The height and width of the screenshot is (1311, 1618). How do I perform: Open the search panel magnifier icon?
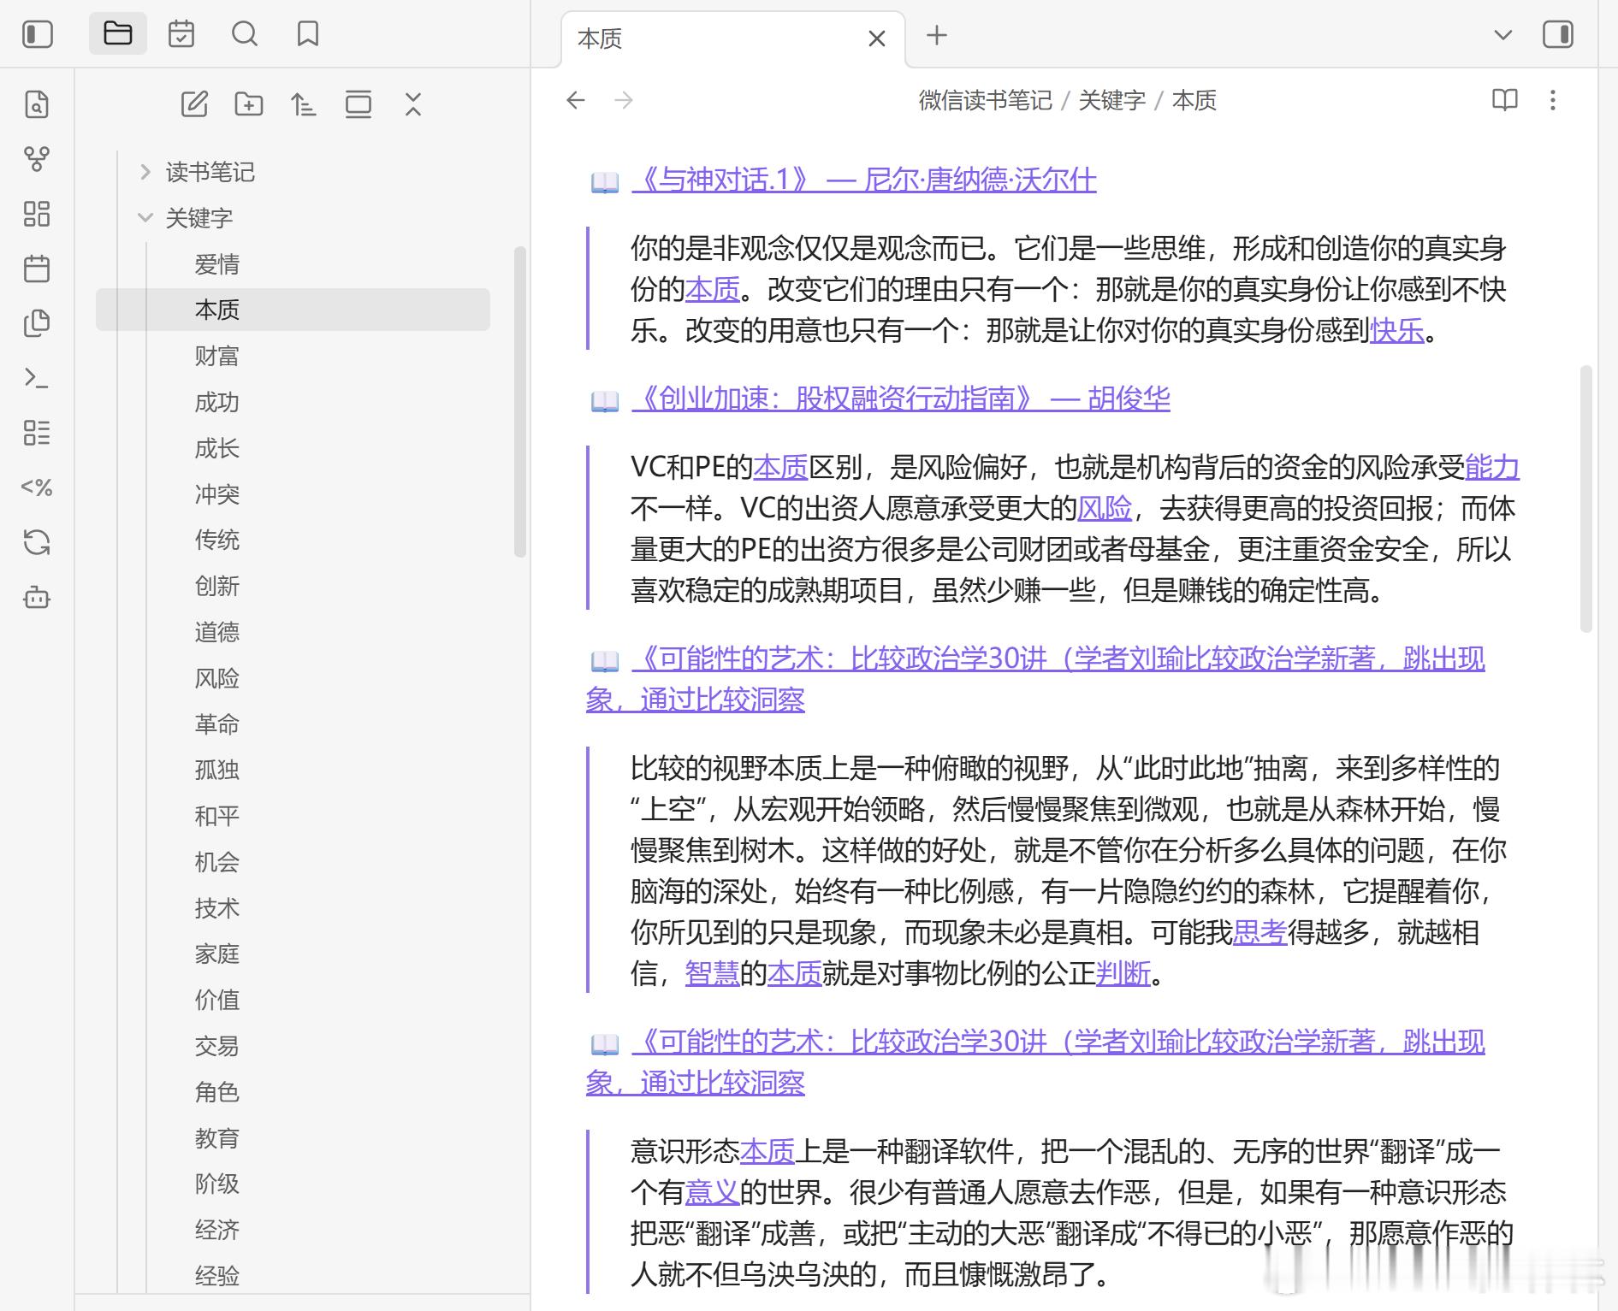click(x=245, y=34)
